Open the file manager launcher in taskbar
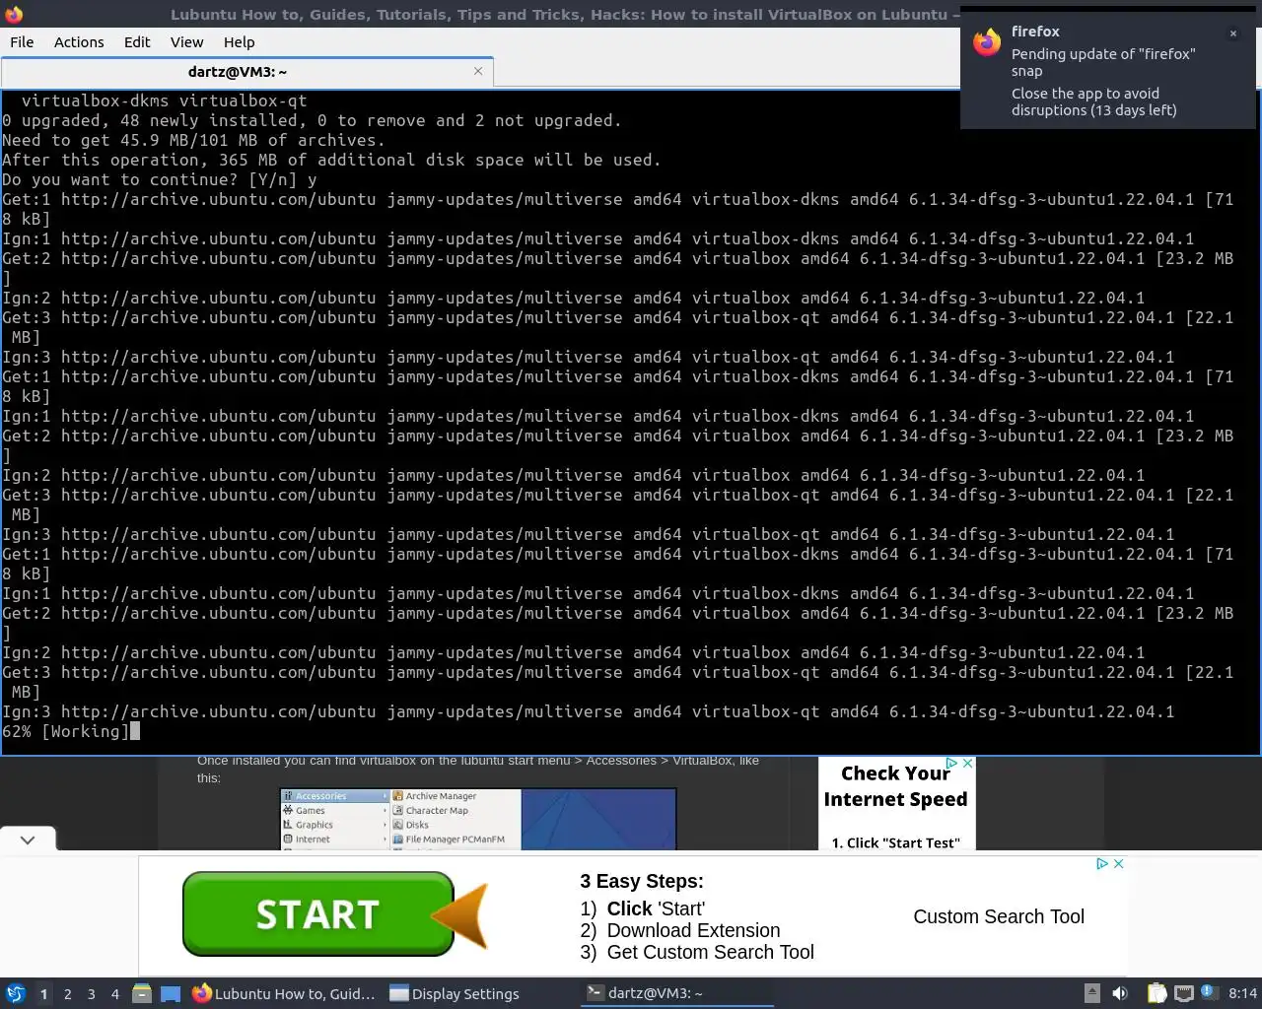The height and width of the screenshot is (1009, 1262). coord(142,993)
